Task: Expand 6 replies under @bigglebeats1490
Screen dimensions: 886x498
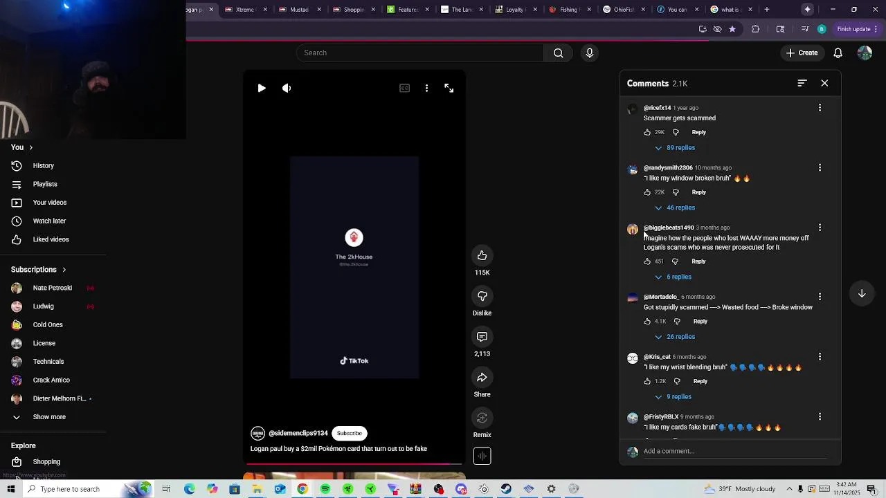Action: [673, 277]
